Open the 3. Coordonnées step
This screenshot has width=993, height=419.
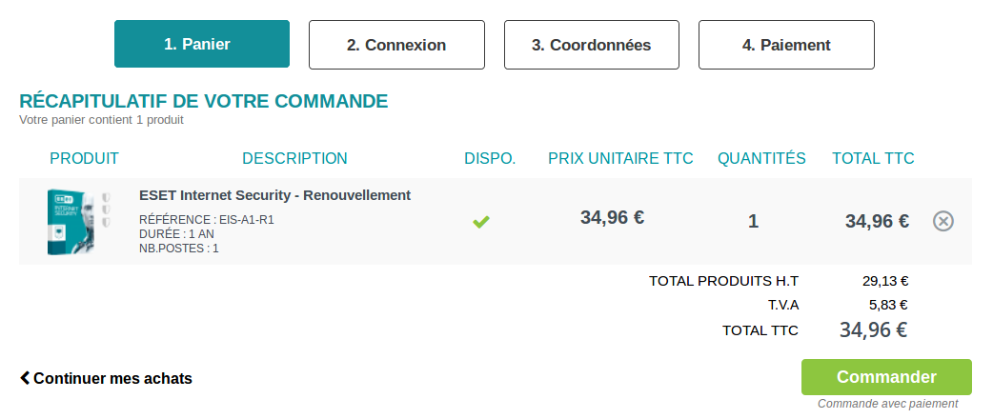[592, 45]
